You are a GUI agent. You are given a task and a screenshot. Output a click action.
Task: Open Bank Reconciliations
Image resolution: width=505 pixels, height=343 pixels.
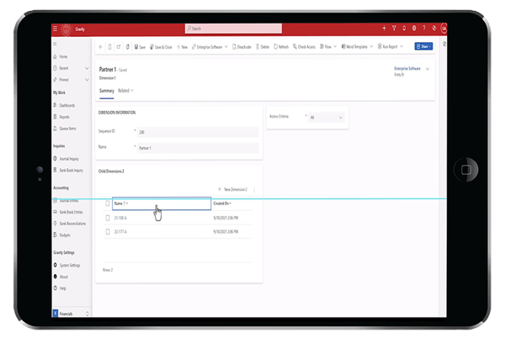70,224
